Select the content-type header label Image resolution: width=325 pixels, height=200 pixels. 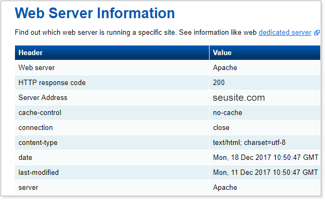coord(38,143)
